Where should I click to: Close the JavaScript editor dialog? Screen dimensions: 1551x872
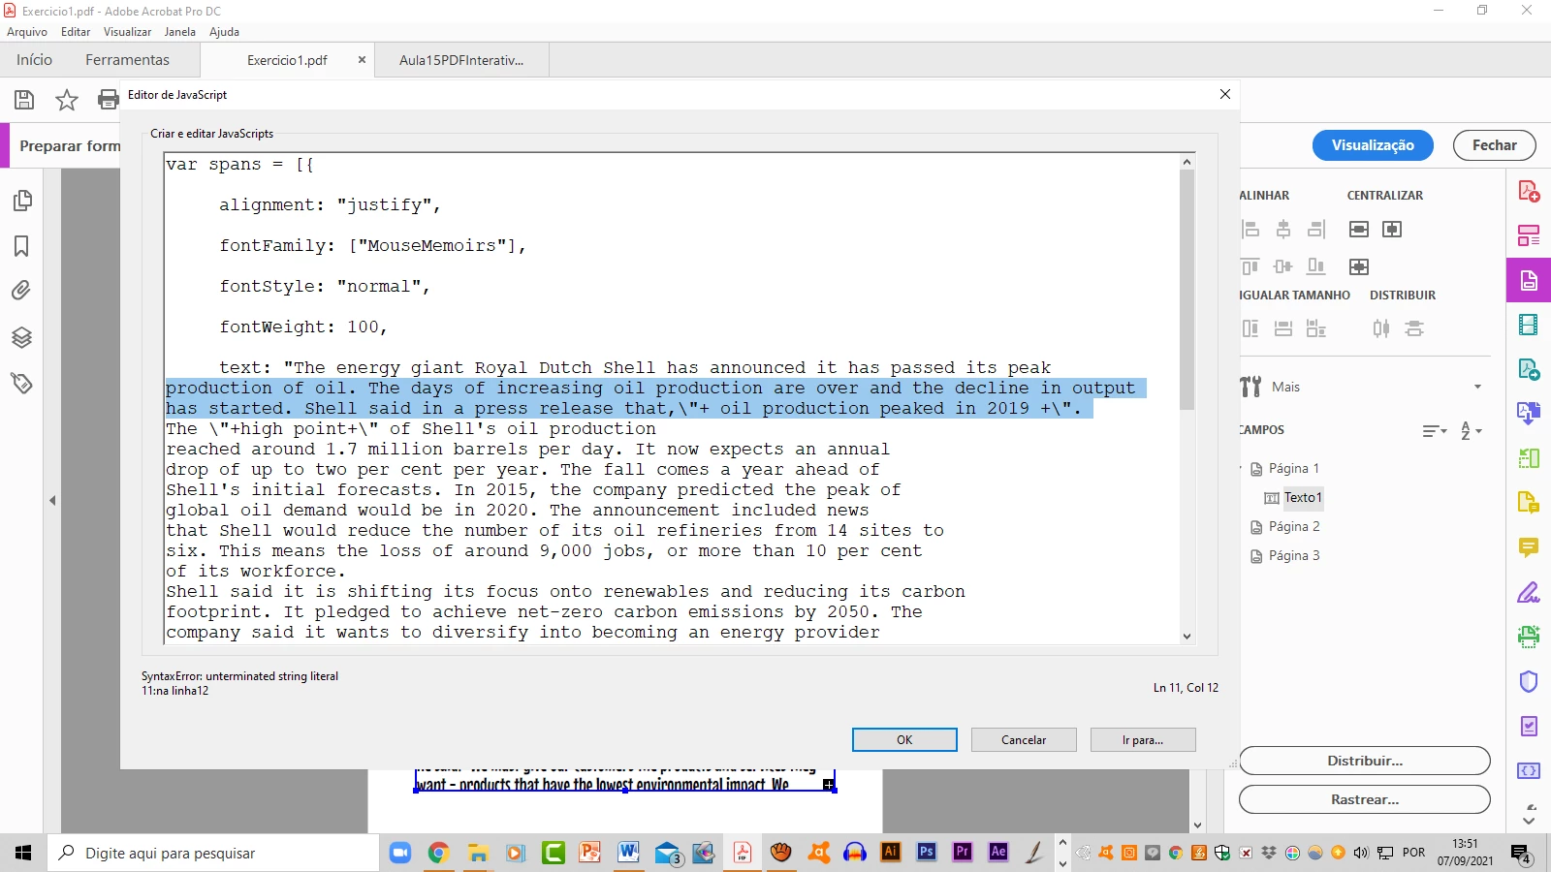pos(1225,94)
